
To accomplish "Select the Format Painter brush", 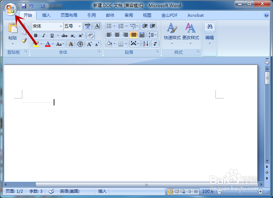I will click(x=24, y=41).
